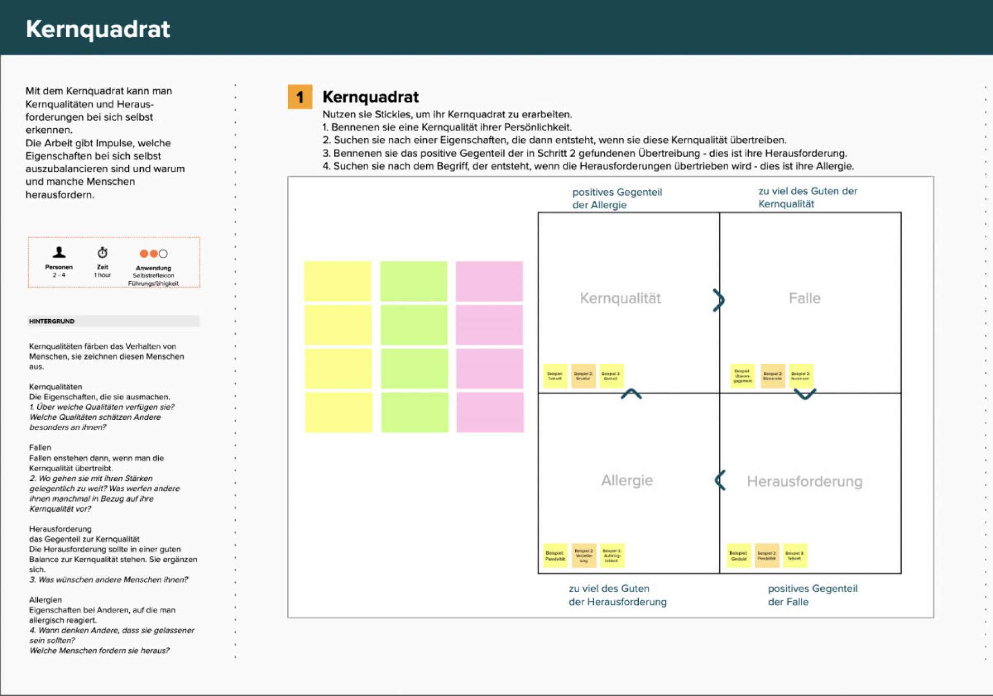Select the bottom pink blank sticky note
Viewport: 993px width, 696px height.
click(490, 412)
